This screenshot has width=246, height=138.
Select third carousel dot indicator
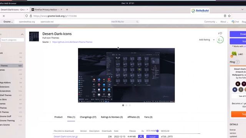(130, 105)
